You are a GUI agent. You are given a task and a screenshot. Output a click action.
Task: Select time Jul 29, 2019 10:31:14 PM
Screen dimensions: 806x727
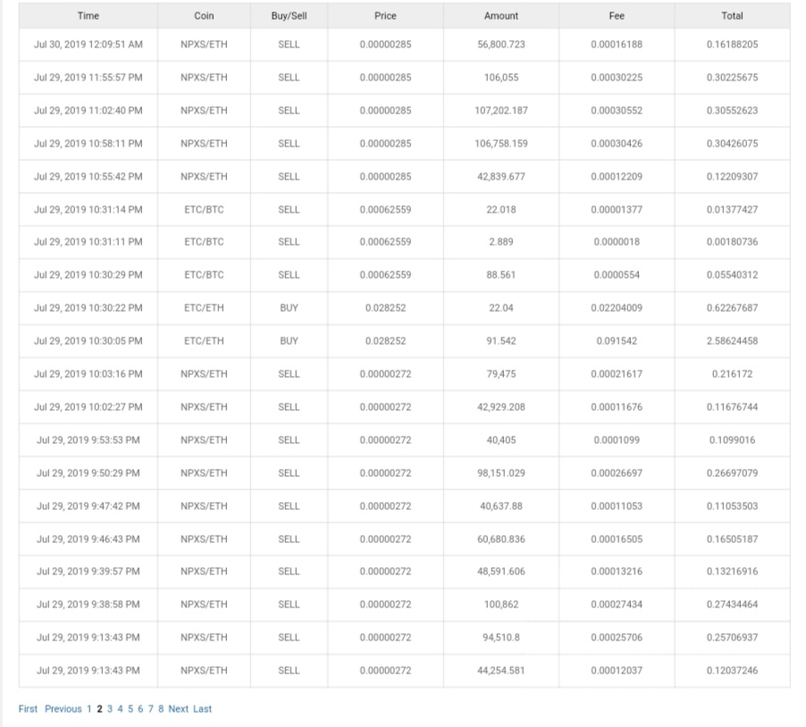88,210
